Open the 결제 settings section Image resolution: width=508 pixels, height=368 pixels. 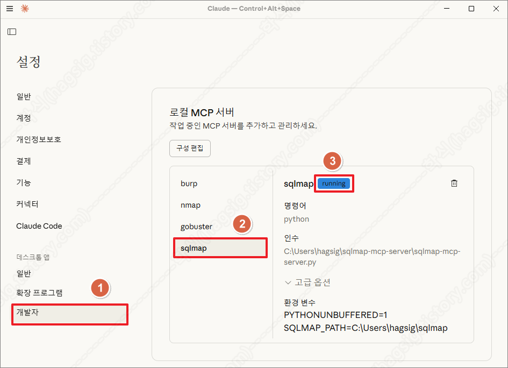point(24,161)
